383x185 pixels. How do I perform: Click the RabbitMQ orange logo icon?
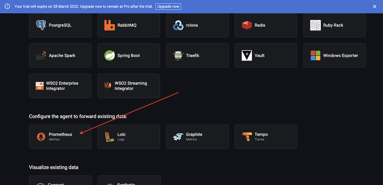pyautogui.click(x=110, y=25)
